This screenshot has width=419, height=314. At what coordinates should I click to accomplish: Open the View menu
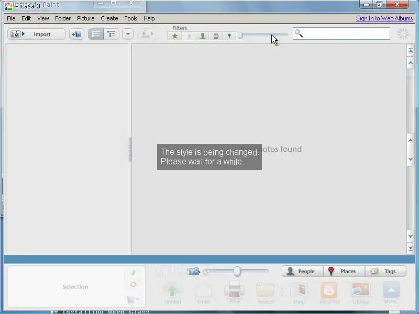43,18
